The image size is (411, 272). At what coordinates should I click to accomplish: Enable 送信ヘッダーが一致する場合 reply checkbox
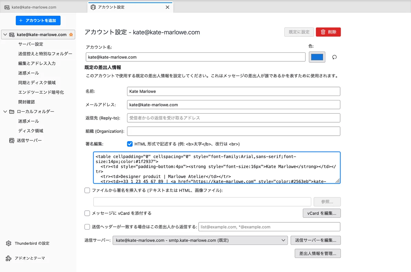coord(87,227)
